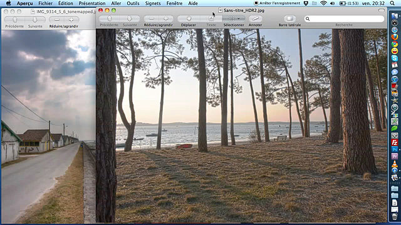
Task: Click the Précédente up arrow in the HDR2 window
Action: coord(110,19)
